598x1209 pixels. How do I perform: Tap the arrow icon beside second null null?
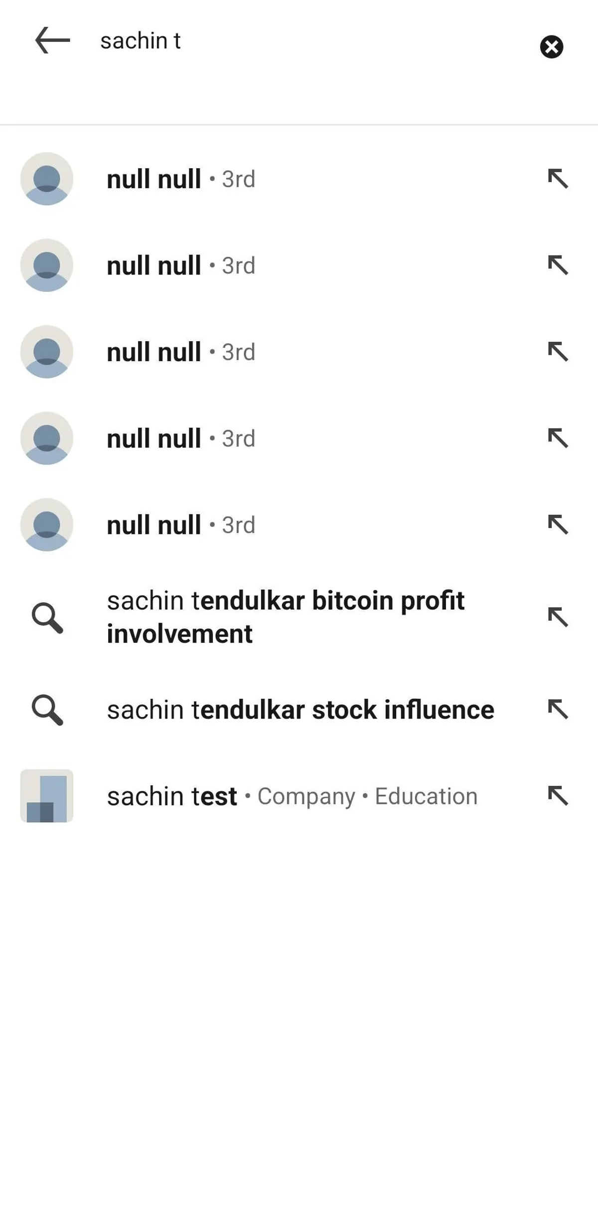pos(558,265)
